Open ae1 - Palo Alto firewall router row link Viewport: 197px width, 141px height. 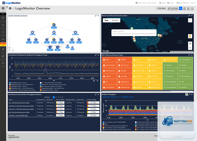pyautogui.click(x=19, y=103)
